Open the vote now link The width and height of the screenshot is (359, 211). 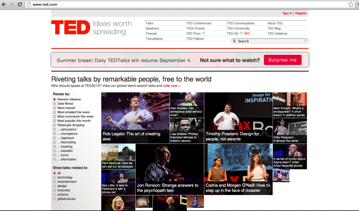pos(171,86)
